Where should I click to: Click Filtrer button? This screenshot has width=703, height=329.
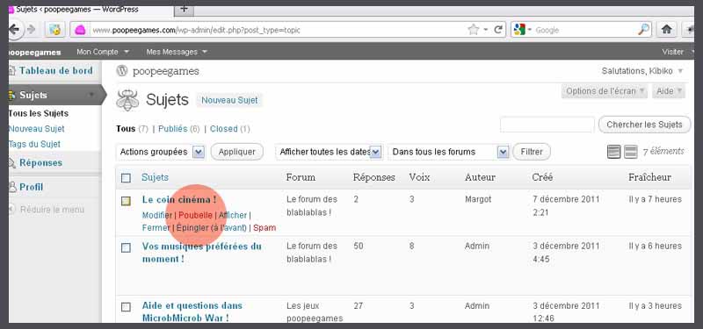(532, 152)
